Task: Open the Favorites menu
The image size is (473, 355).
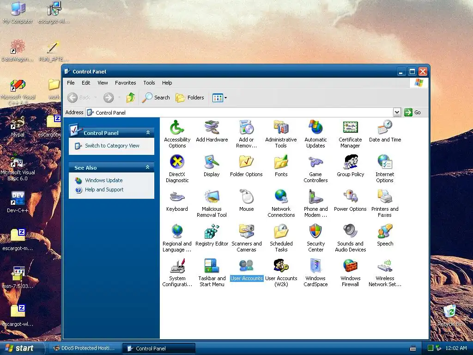Action: (x=126, y=83)
